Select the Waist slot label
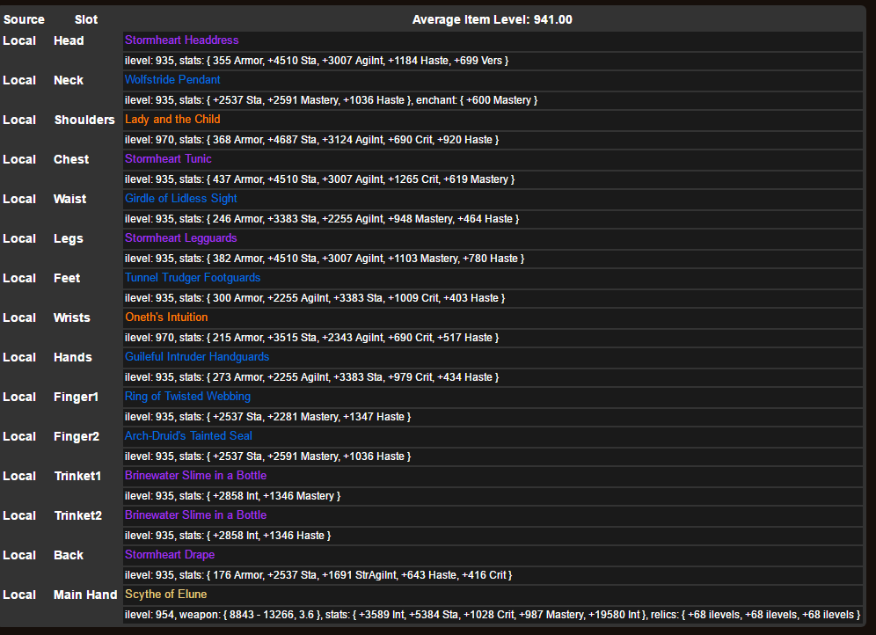The width and height of the screenshot is (876, 635). click(x=69, y=200)
